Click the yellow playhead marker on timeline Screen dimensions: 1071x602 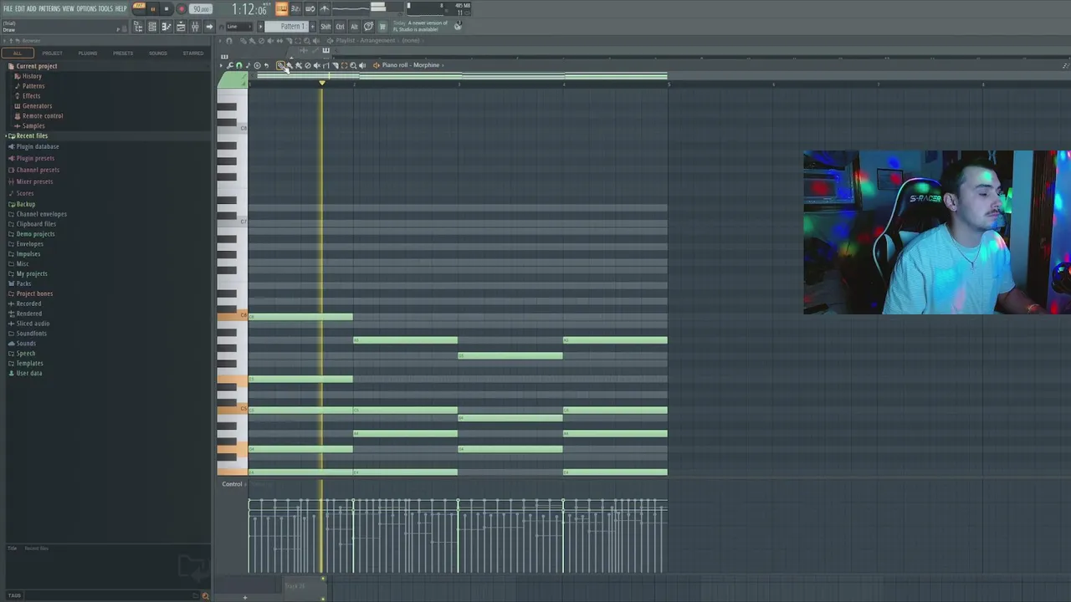(322, 83)
